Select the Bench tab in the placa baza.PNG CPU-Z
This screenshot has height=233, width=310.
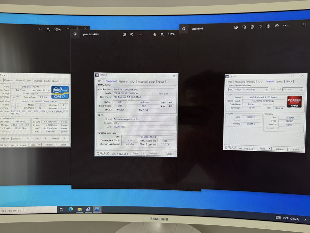click(x=152, y=82)
